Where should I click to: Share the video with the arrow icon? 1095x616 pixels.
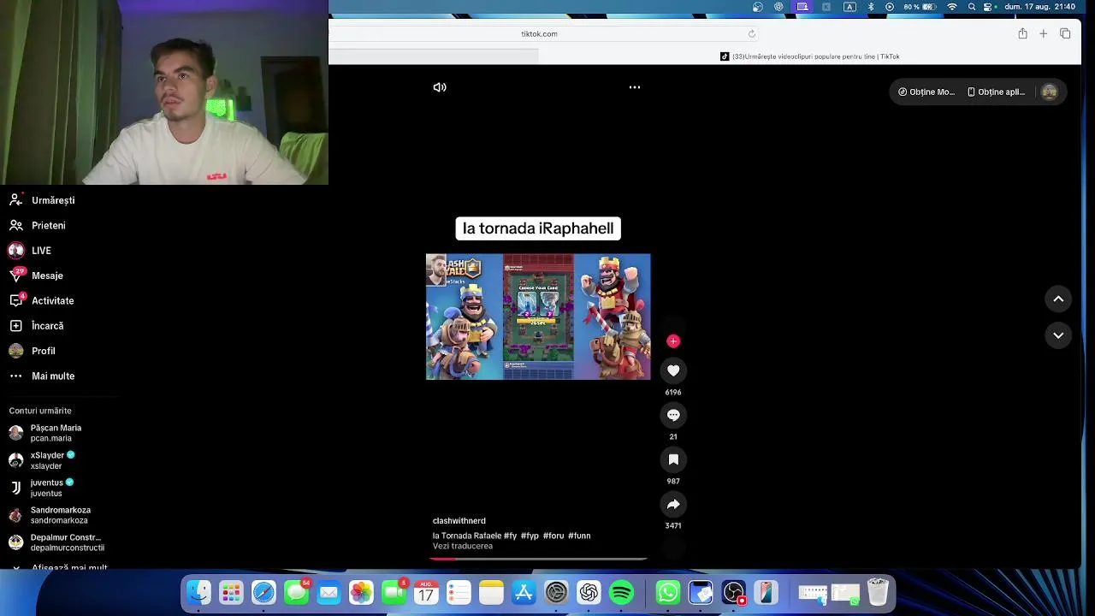pos(673,504)
